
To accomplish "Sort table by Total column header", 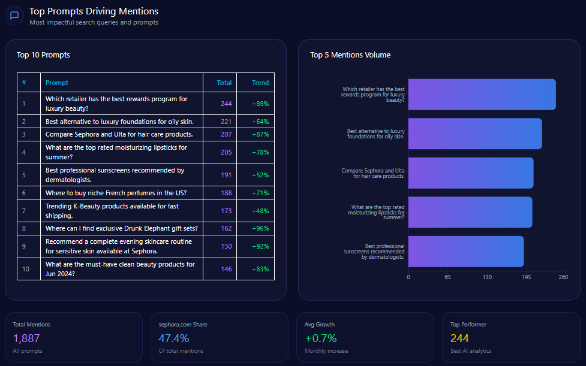I will (224, 83).
